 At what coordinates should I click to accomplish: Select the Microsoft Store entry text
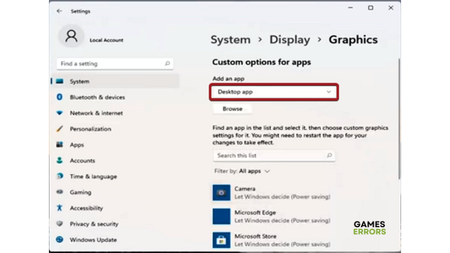[x=282, y=240]
